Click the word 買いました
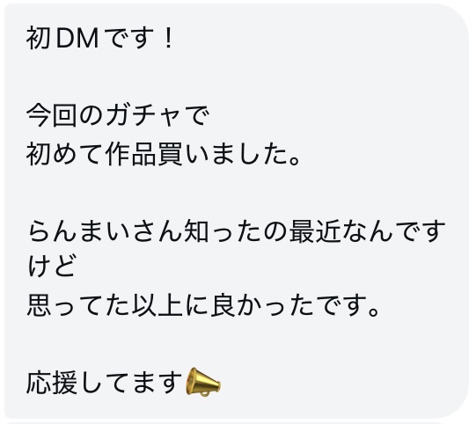 point(223,154)
